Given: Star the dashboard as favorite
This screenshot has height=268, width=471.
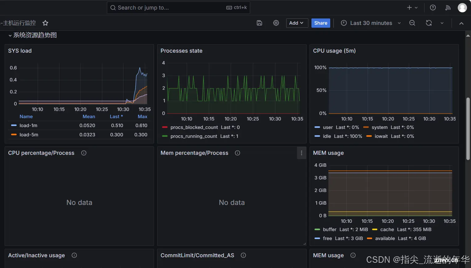Looking at the screenshot, I should coord(45,23).
